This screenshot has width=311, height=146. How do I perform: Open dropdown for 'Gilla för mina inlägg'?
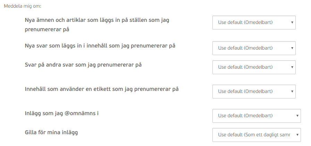[x=256, y=135]
